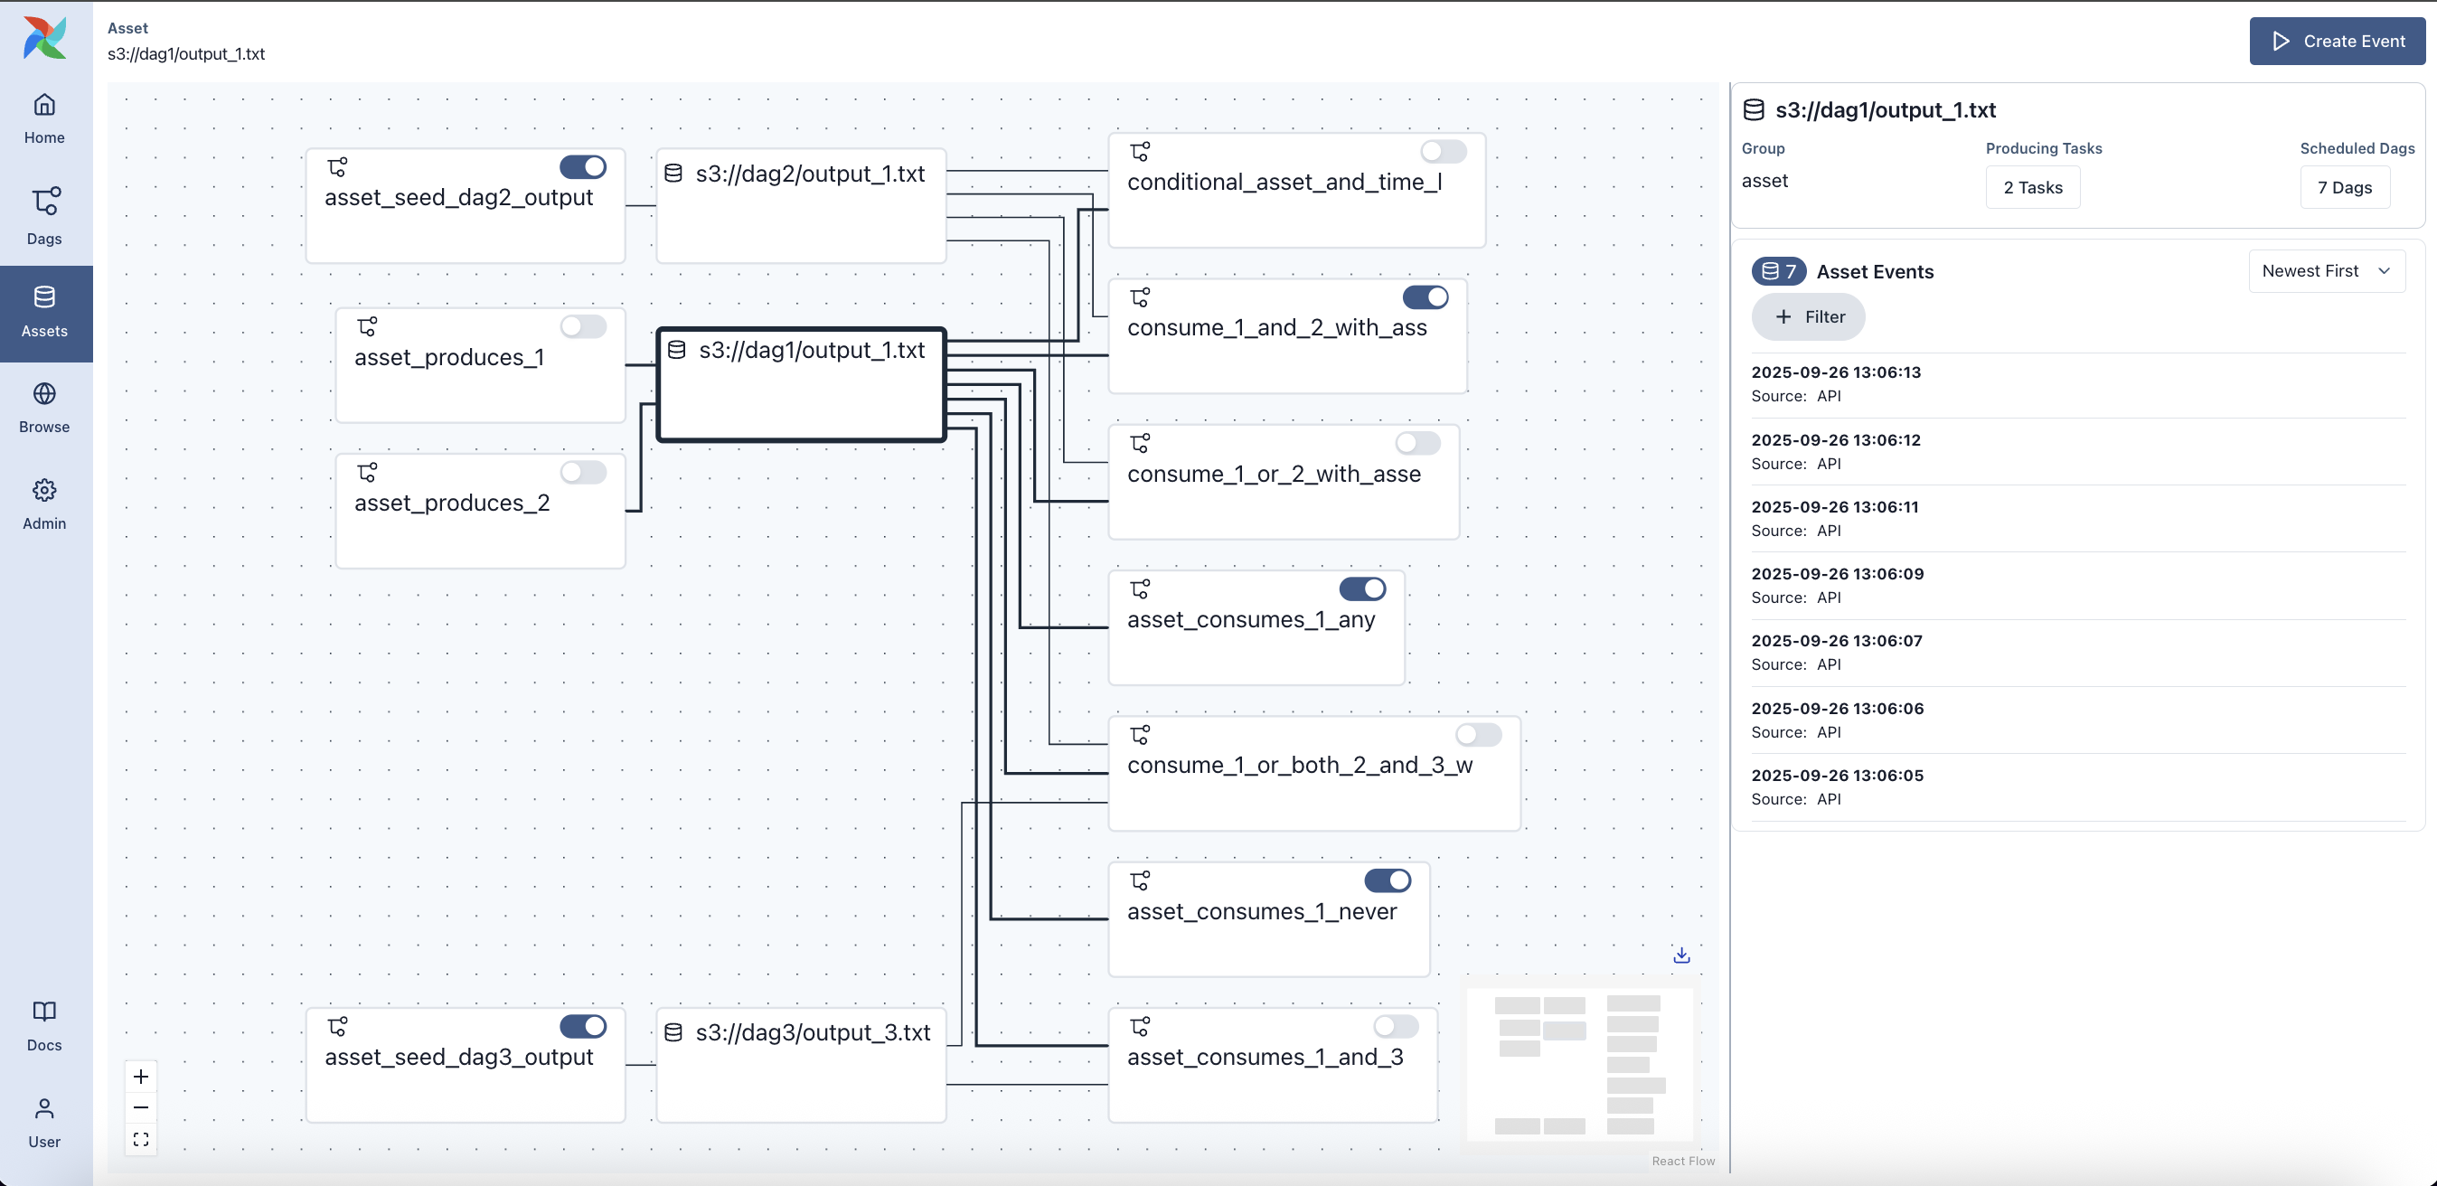Open the Admin settings section
Screen dimensions: 2437x1186
[x=43, y=503]
